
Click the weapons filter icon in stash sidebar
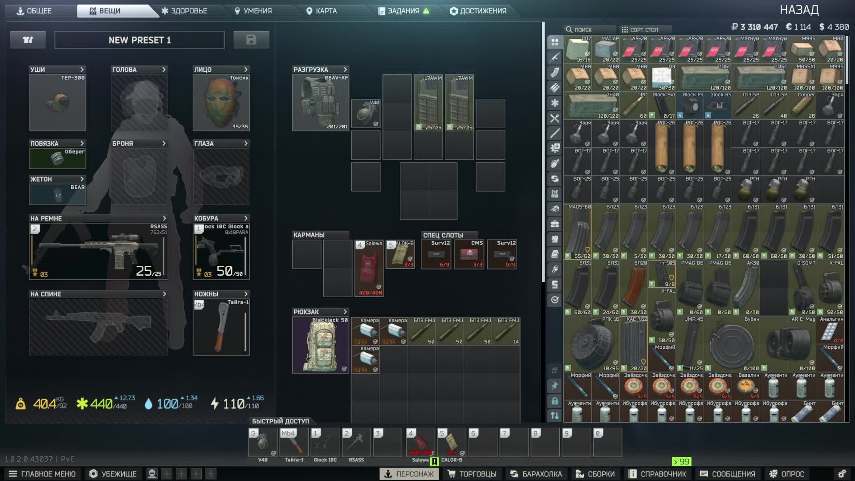554,57
